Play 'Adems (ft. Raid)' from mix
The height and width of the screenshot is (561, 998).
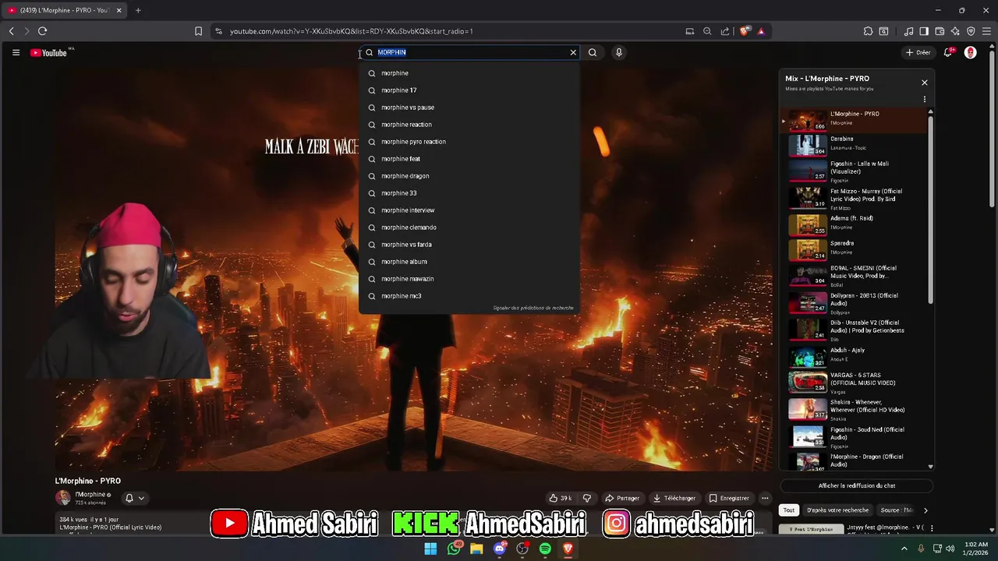pyautogui.click(x=855, y=224)
